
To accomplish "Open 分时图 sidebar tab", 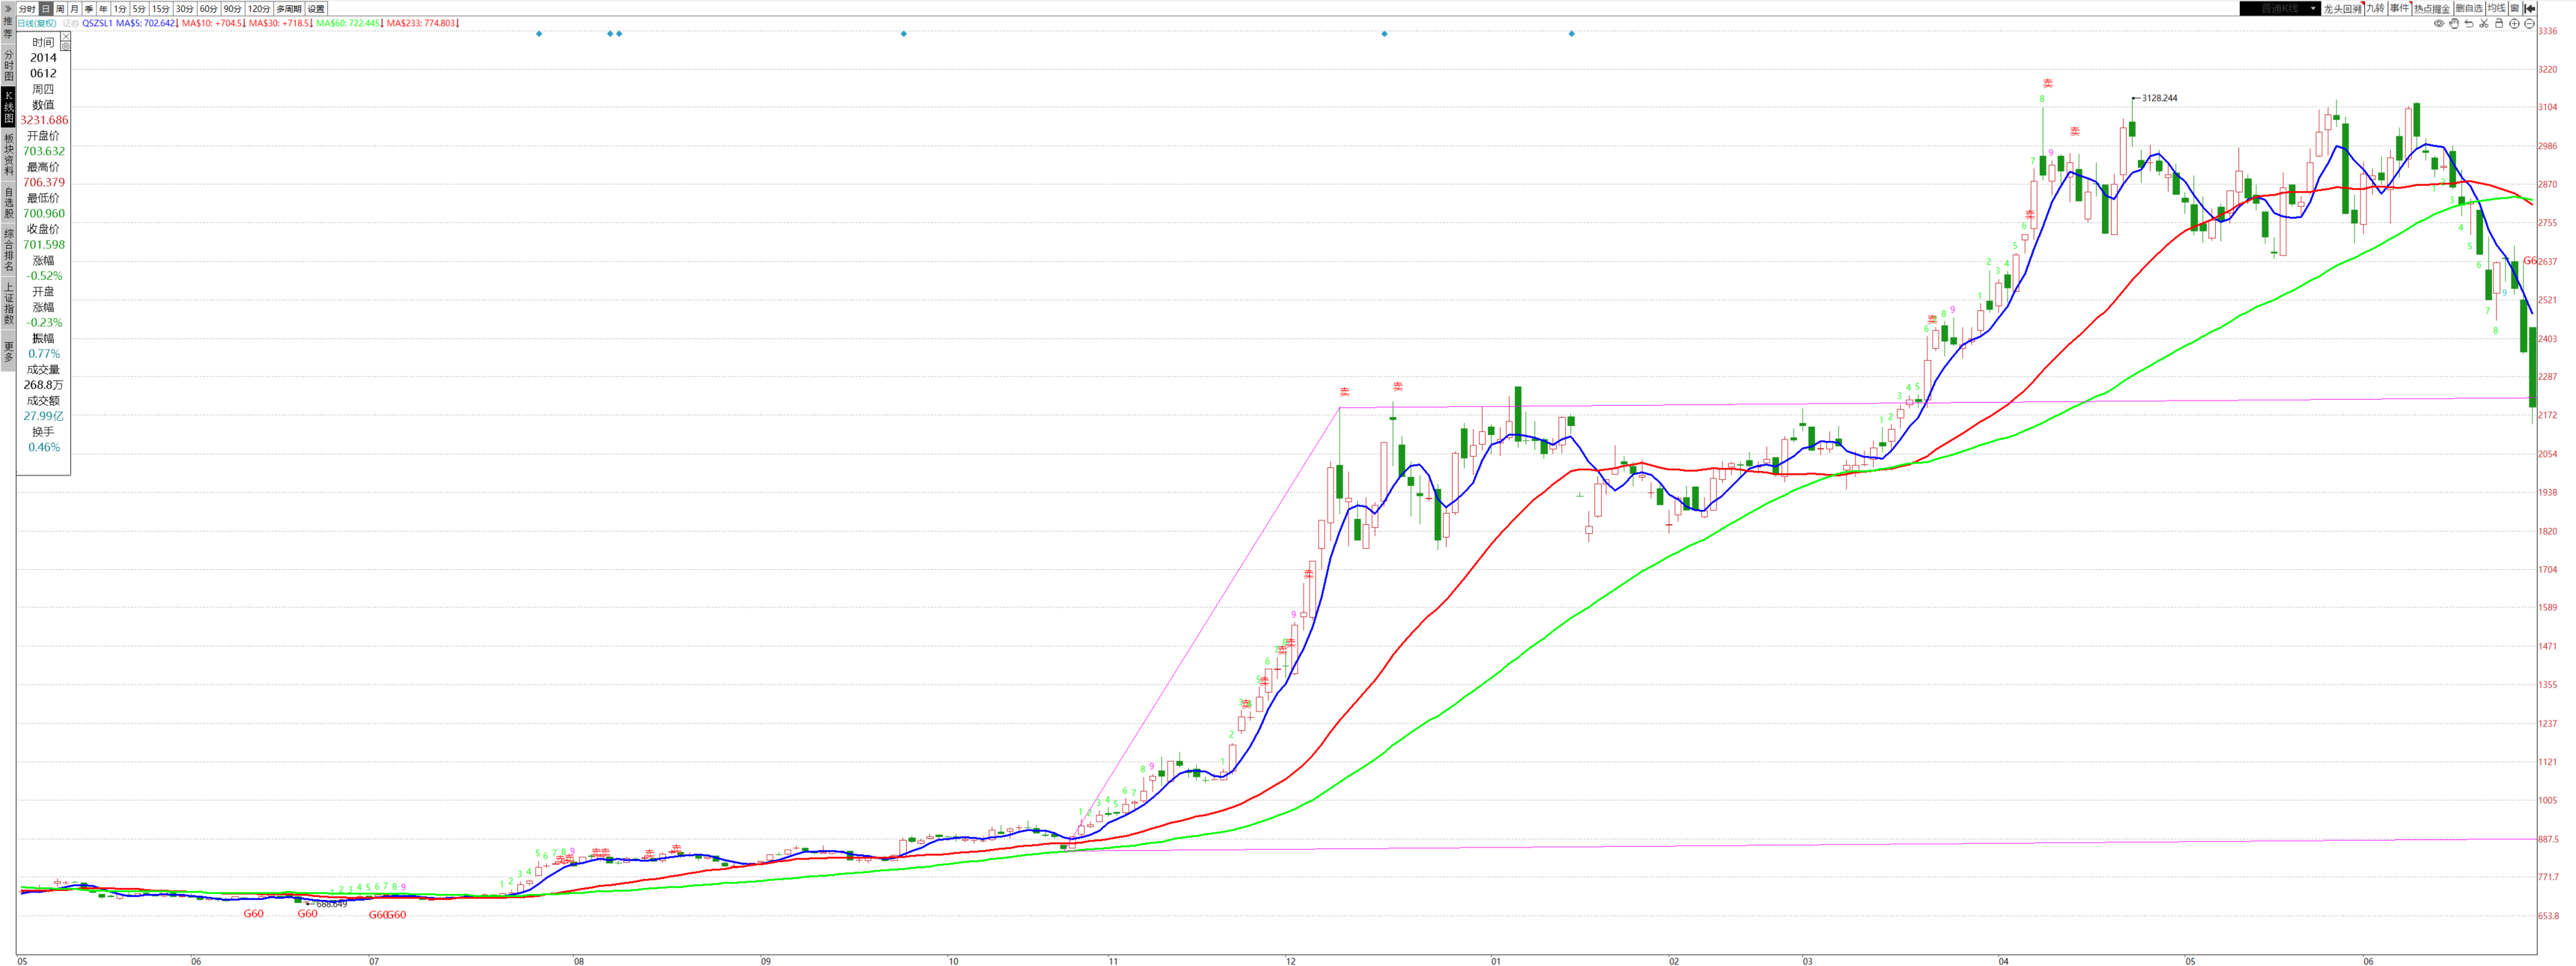I will [x=8, y=65].
